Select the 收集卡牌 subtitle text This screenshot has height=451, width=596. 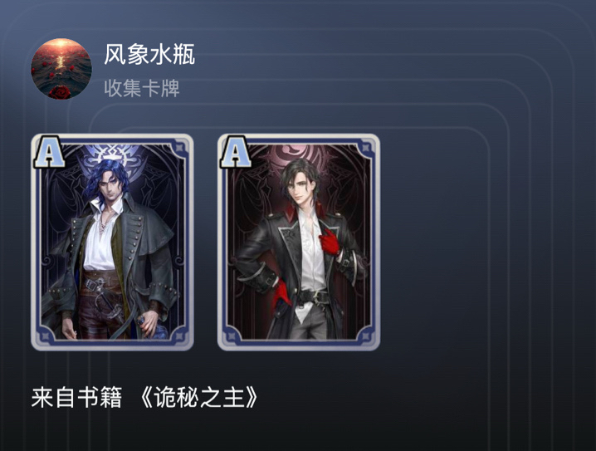coord(142,88)
